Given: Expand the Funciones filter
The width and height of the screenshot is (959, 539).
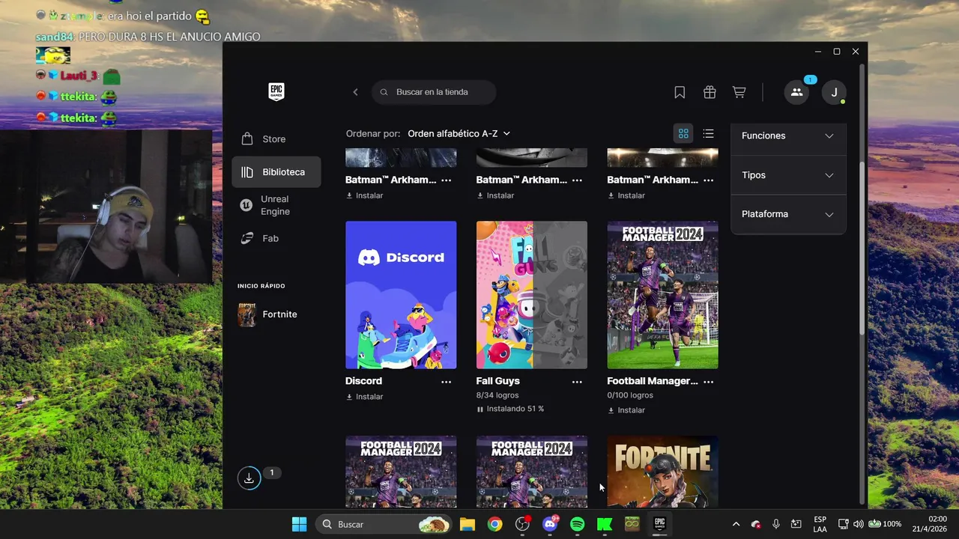Looking at the screenshot, I should click(788, 135).
